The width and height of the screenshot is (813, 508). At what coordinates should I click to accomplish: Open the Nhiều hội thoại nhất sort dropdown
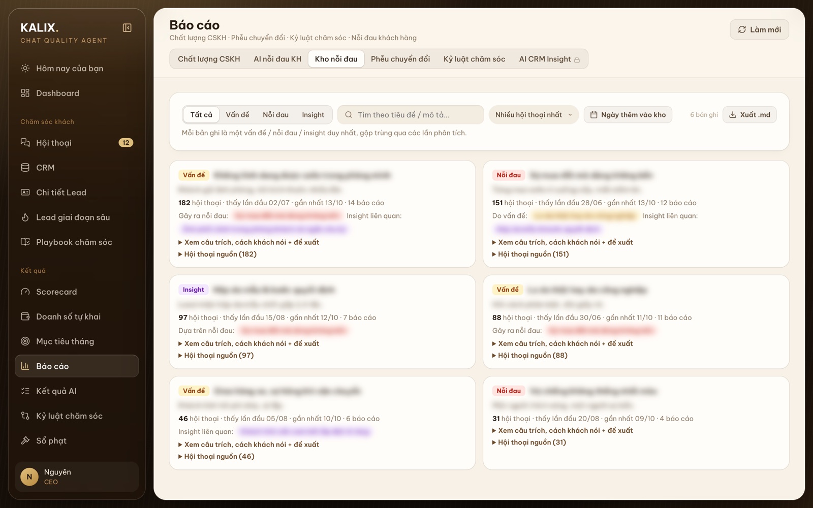(534, 115)
